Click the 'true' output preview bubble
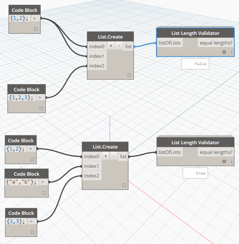This screenshot has width=239, height=244. click(196, 173)
